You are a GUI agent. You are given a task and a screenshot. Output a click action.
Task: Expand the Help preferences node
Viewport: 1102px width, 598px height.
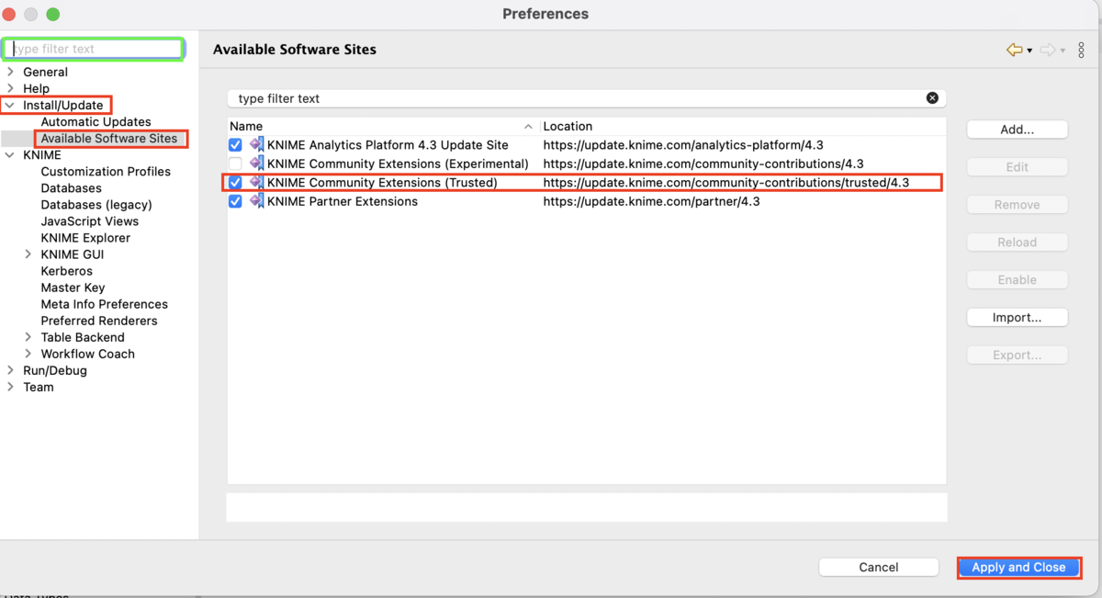tap(10, 88)
